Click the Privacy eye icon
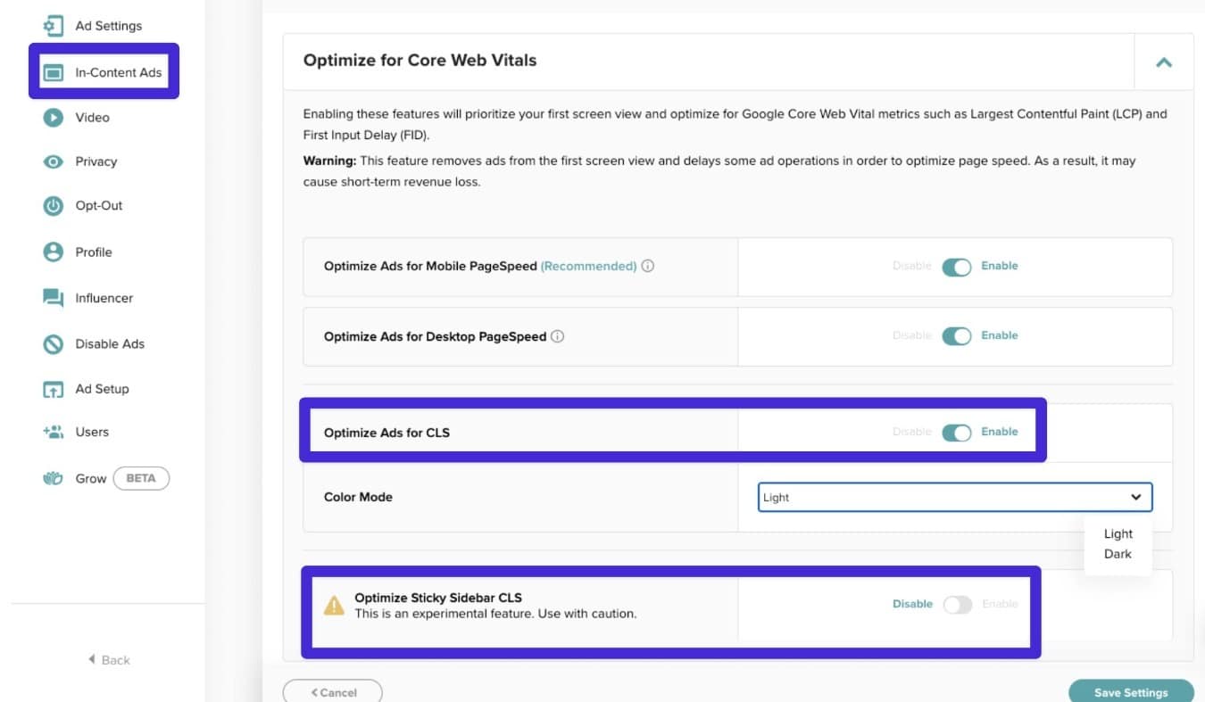1205x702 pixels. (x=54, y=161)
